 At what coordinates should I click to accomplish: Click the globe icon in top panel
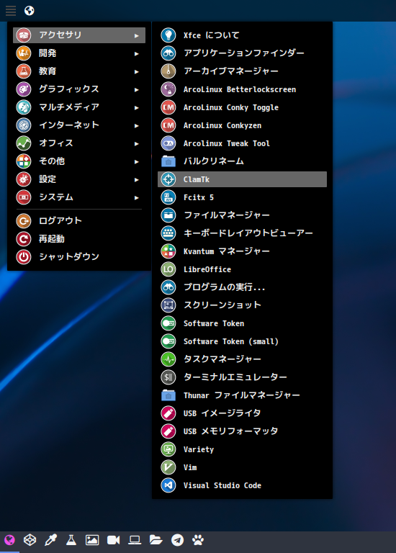pyautogui.click(x=30, y=11)
